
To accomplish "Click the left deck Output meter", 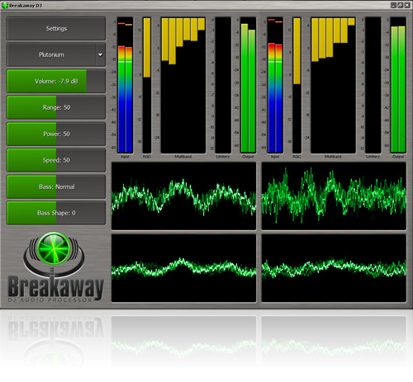I will [x=248, y=85].
